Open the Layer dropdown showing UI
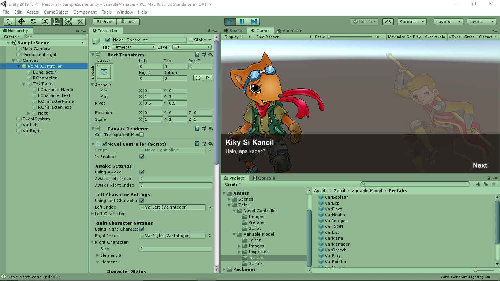Image resolution: width=500 pixels, height=281 pixels. [192, 47]
